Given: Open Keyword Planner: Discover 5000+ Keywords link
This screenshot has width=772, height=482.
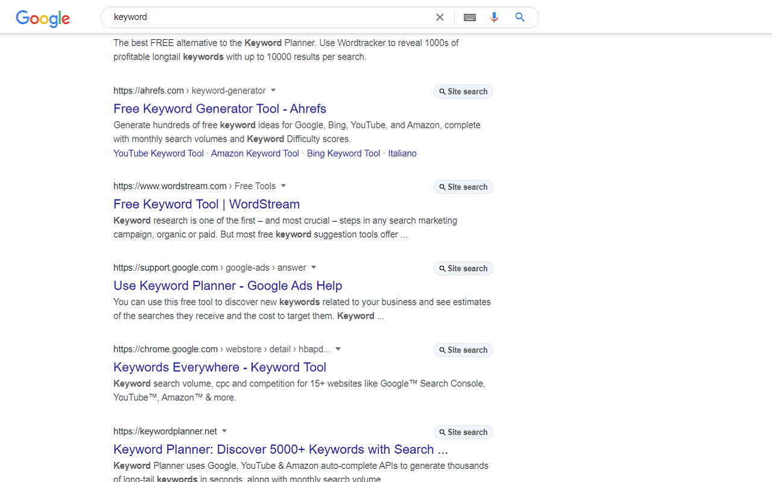Looking at the screenshot, I should 280,449.
